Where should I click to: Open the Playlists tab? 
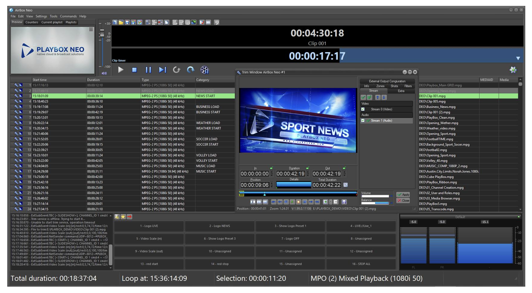(x=71, y=22)
